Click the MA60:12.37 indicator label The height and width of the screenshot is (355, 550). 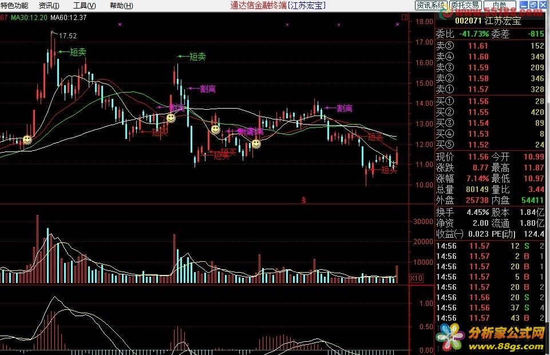point(69,18)
